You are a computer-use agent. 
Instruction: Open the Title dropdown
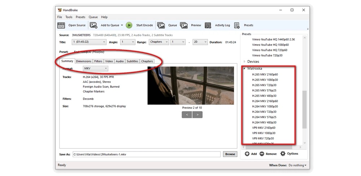tap(89, 42)
